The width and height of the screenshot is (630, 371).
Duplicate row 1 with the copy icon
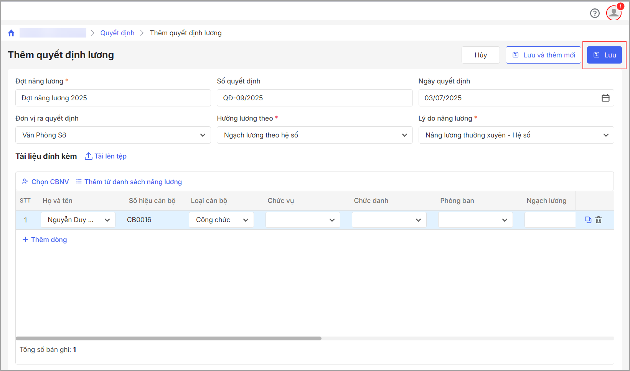click(x=588, y=220)
